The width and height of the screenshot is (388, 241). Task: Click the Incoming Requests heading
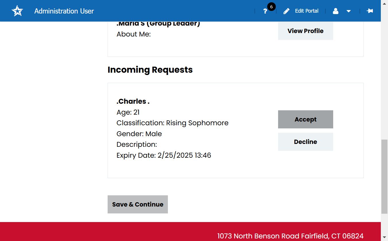(150, 70)
